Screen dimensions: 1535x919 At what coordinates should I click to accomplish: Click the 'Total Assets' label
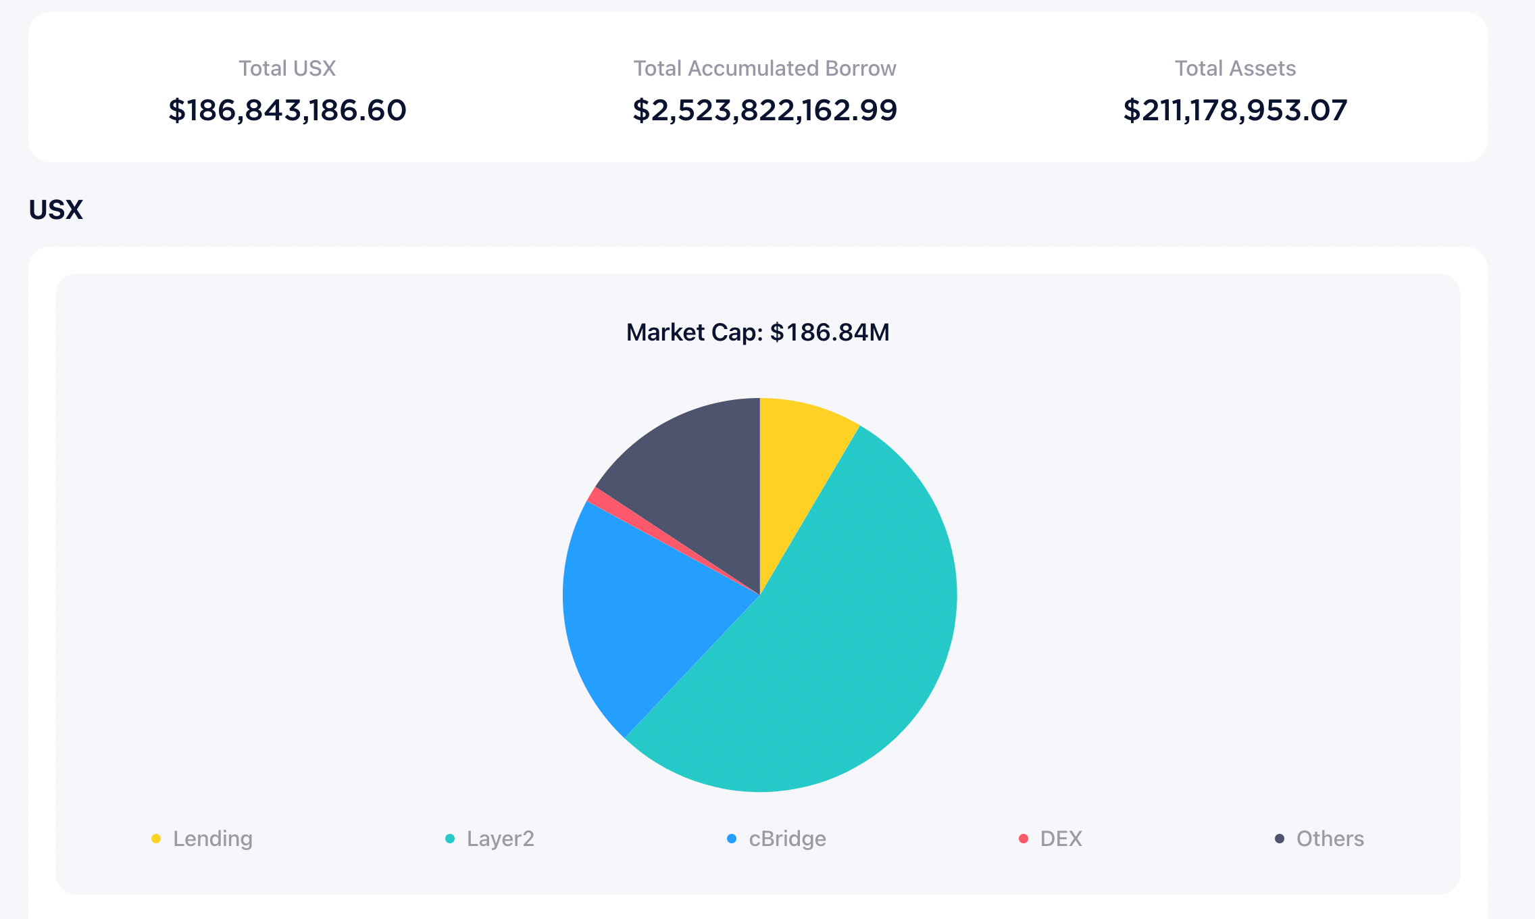(1235, 68)
